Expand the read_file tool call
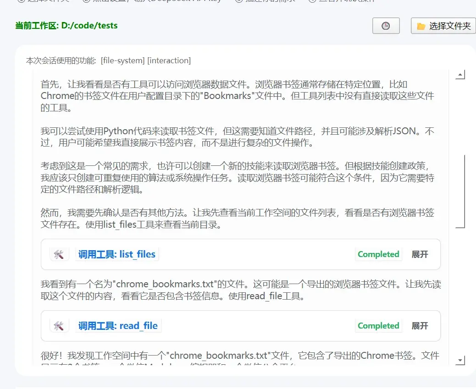Image resolution: width=476 pixels, height=389 pixels. [420, 326]
